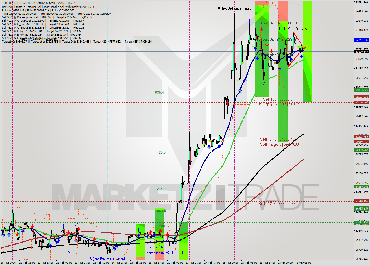Click '0 New Buy Wave started' annotation
Image resolution: width=370 pixels, height=266 pixels.
(x=108, y=258)
